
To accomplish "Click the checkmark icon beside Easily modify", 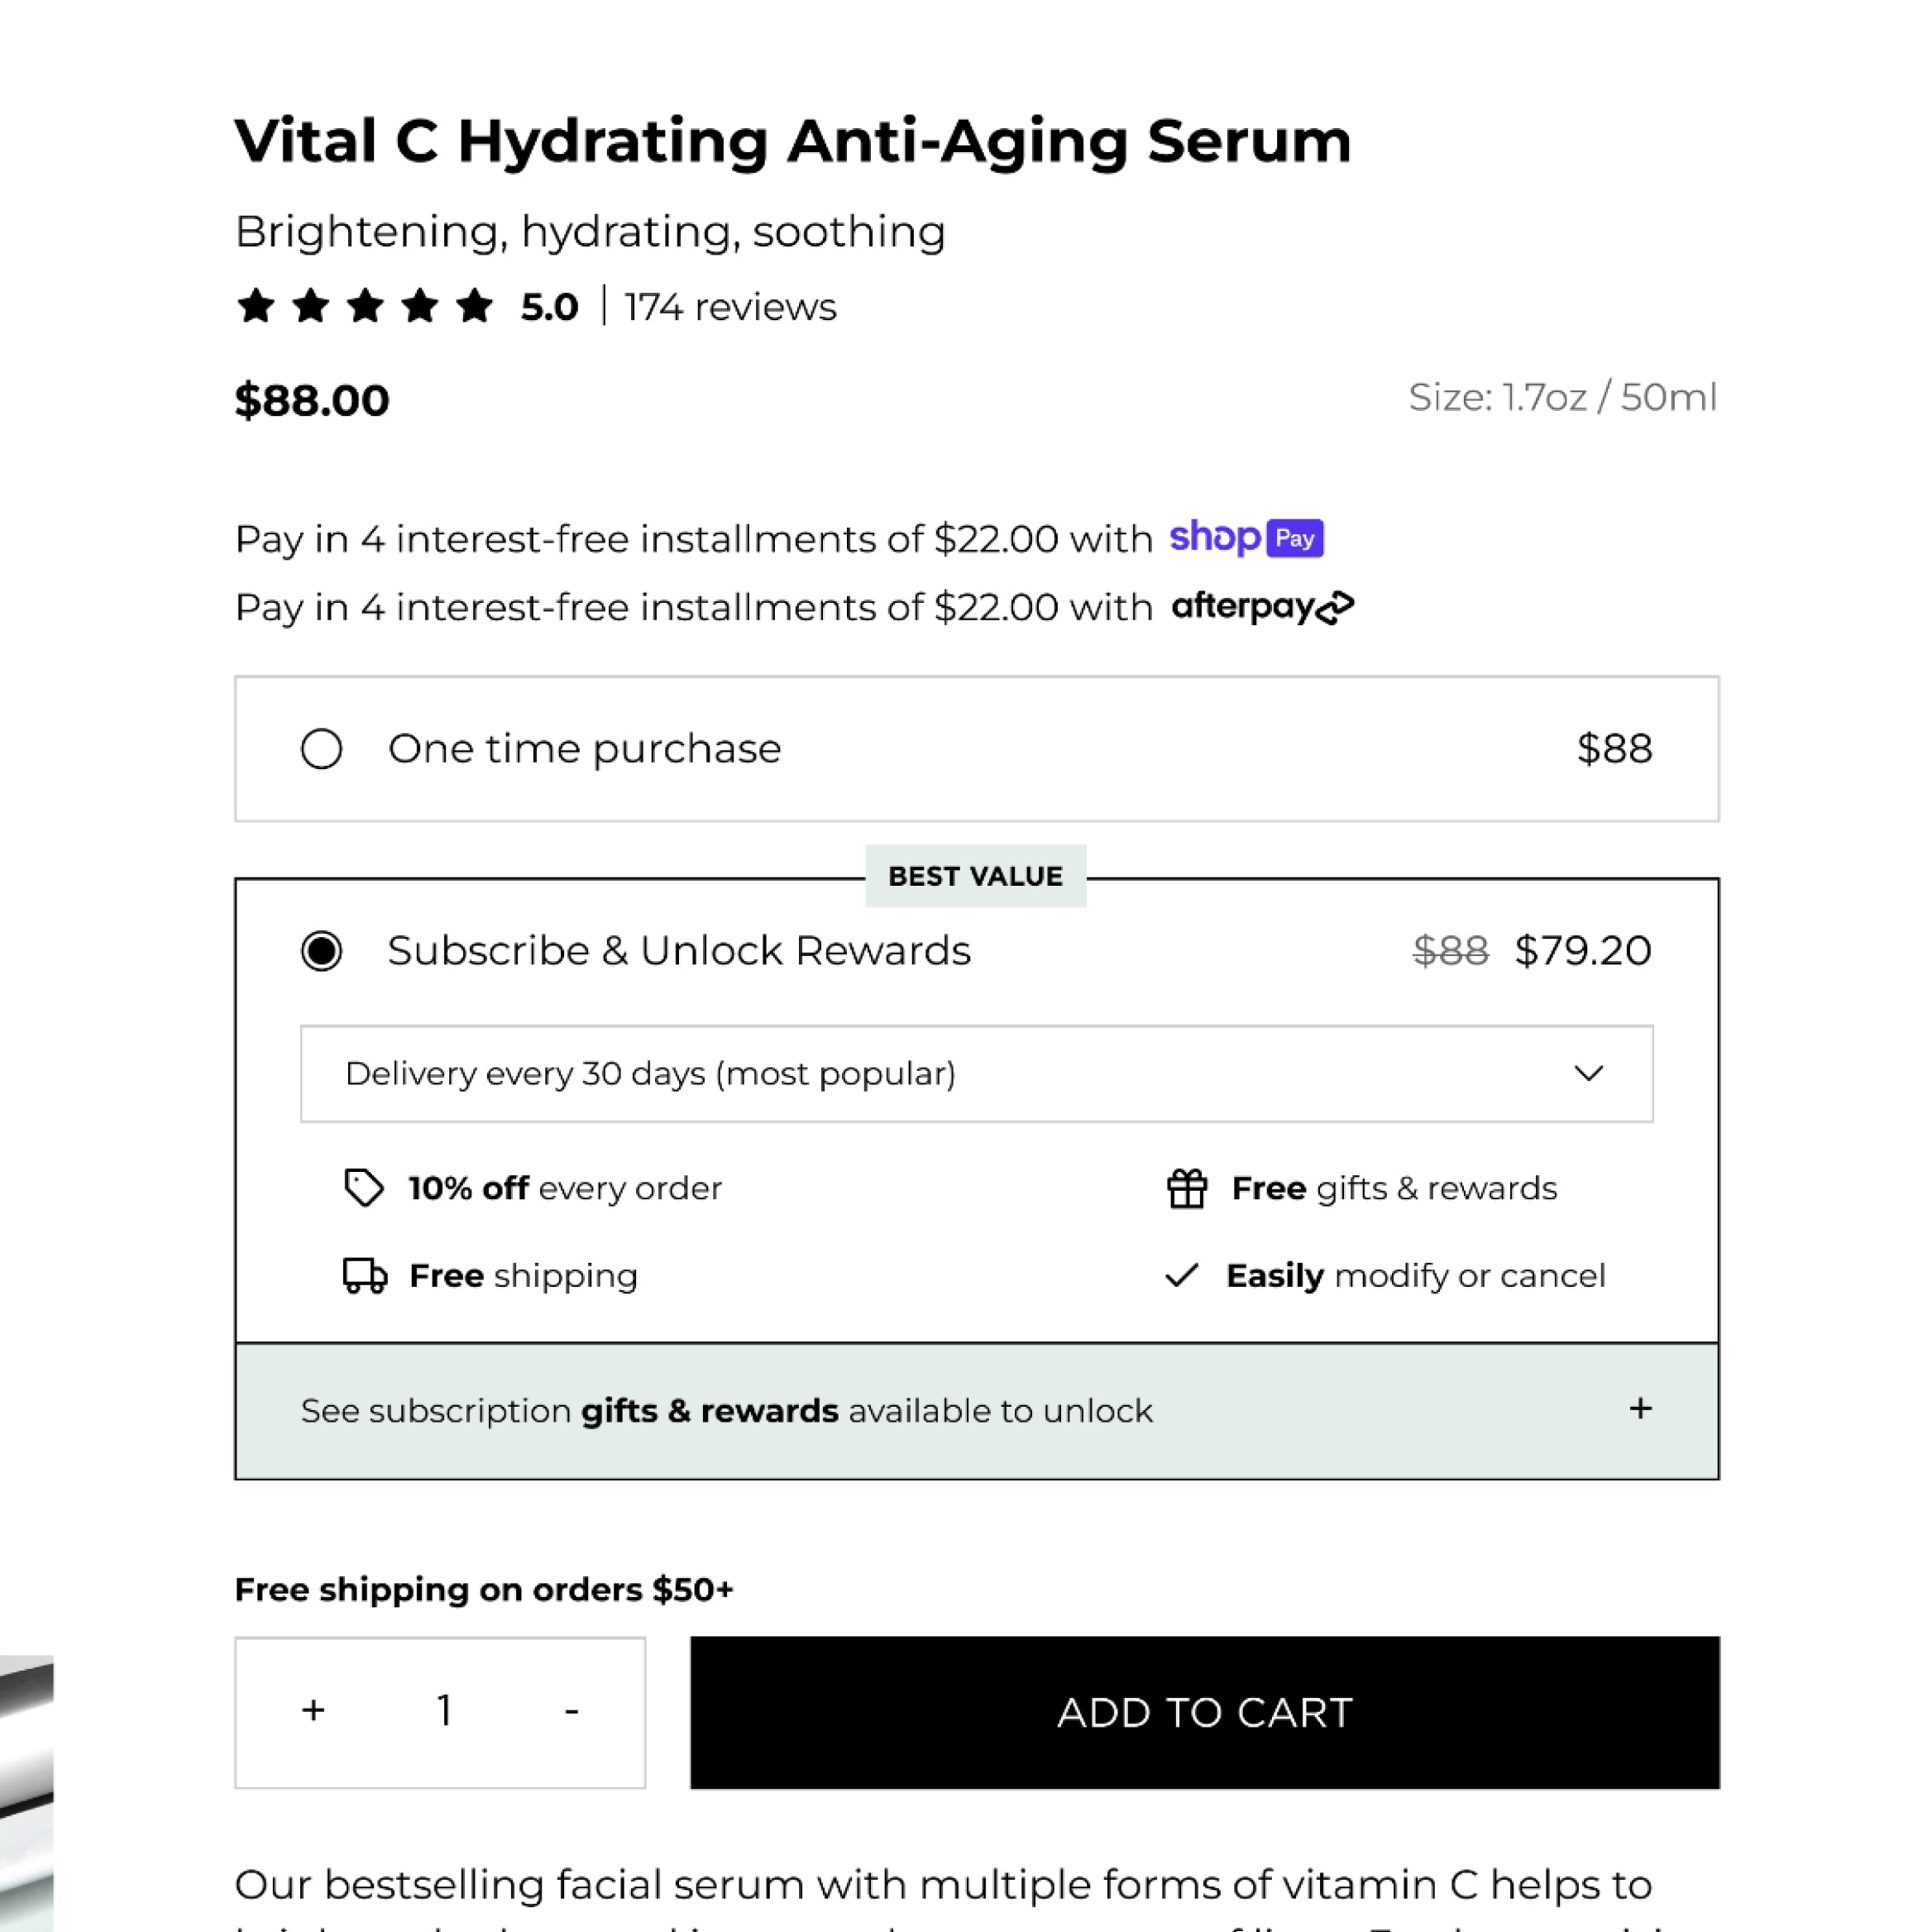I will tap(1182, 1275).
